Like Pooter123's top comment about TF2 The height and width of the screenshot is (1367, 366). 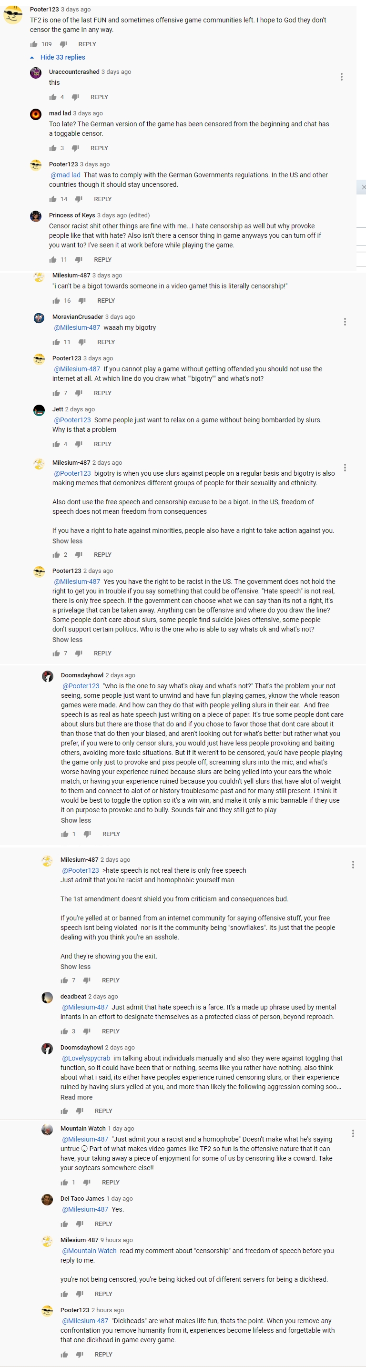[x=34, y=45]
